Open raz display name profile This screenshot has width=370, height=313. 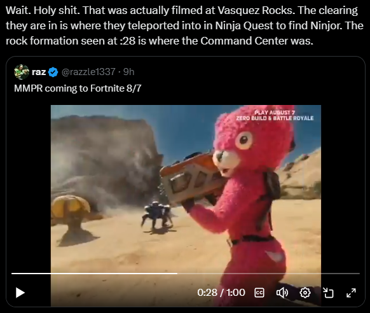tap(39, 72)
